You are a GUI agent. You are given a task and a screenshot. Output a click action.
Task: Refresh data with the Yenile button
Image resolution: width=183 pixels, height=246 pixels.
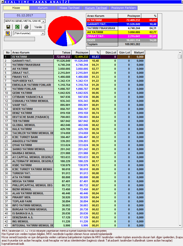38,27
